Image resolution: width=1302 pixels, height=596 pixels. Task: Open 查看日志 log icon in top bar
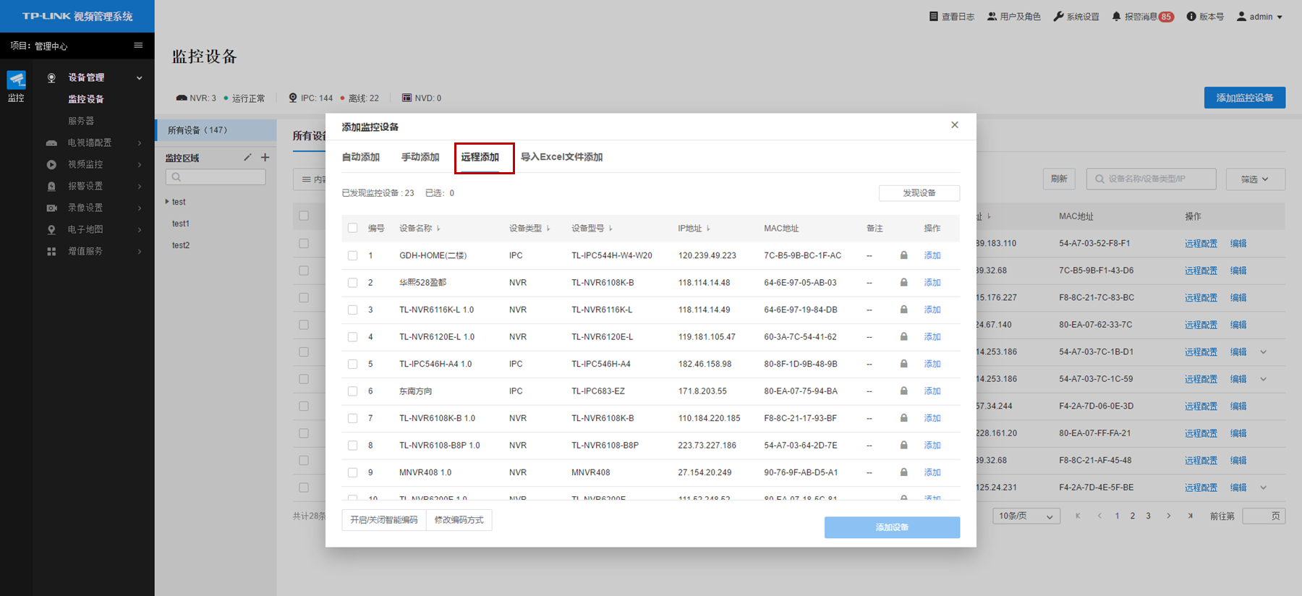point(934,17)
